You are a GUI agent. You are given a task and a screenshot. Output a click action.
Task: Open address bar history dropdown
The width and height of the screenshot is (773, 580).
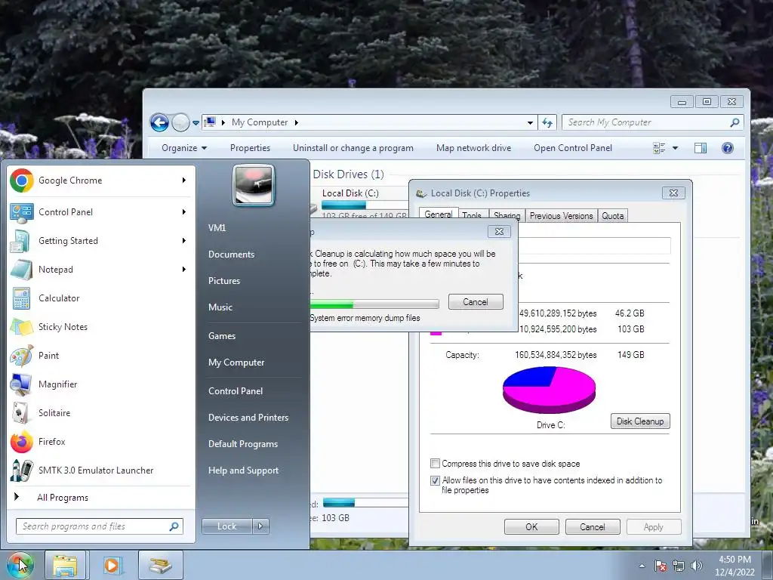click(x=530, y=122)
